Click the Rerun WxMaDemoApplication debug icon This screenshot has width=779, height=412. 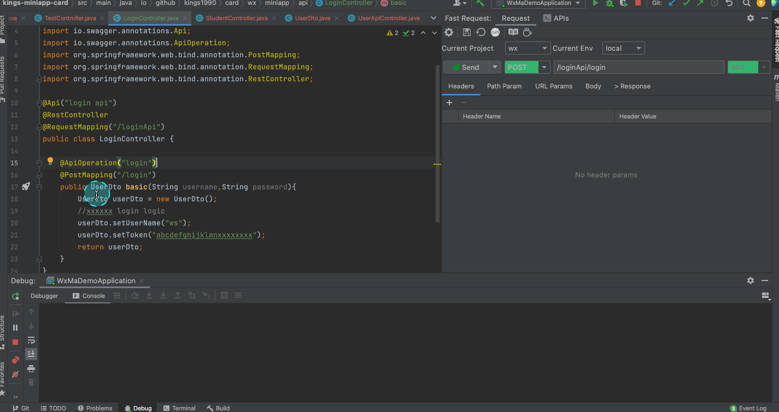point(15,296)
